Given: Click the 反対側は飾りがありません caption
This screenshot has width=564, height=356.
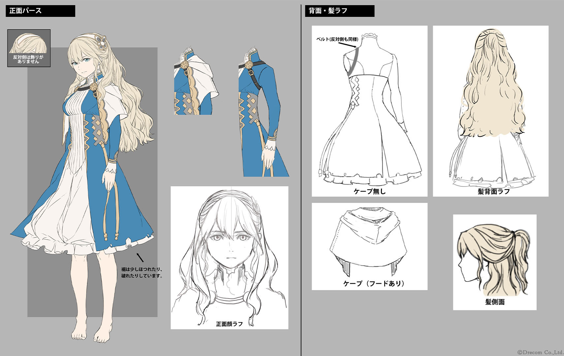Looking at the screenshot, I should tap(28, 59).
